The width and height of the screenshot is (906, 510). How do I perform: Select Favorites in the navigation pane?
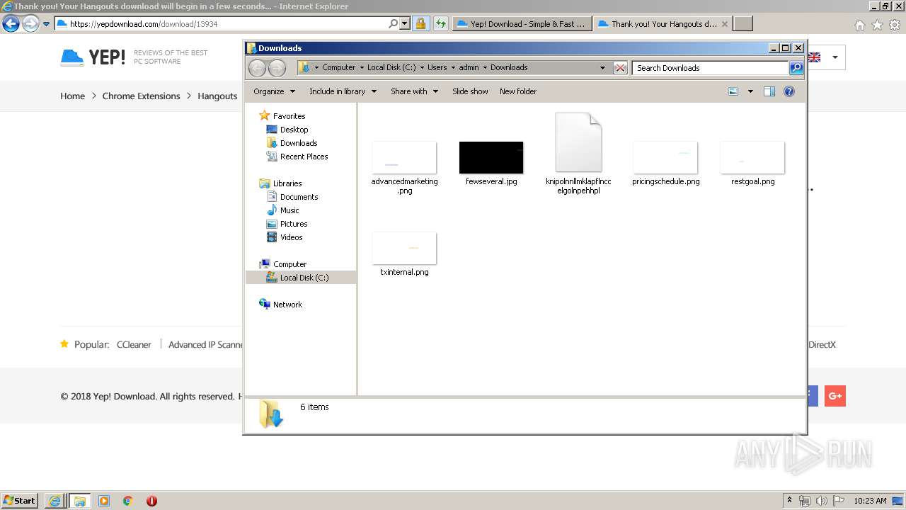(289, 116)
